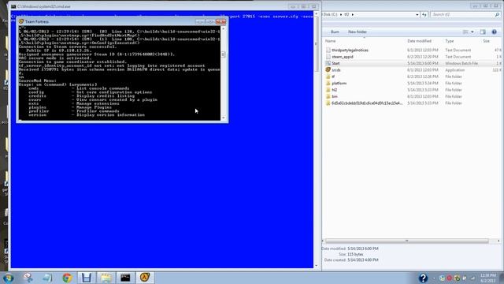504x284 pixels.
Task: Select the bin folder
Action: click(x=334, y=96)
